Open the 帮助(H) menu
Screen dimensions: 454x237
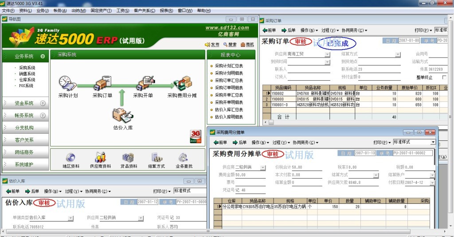pos(204,11)
